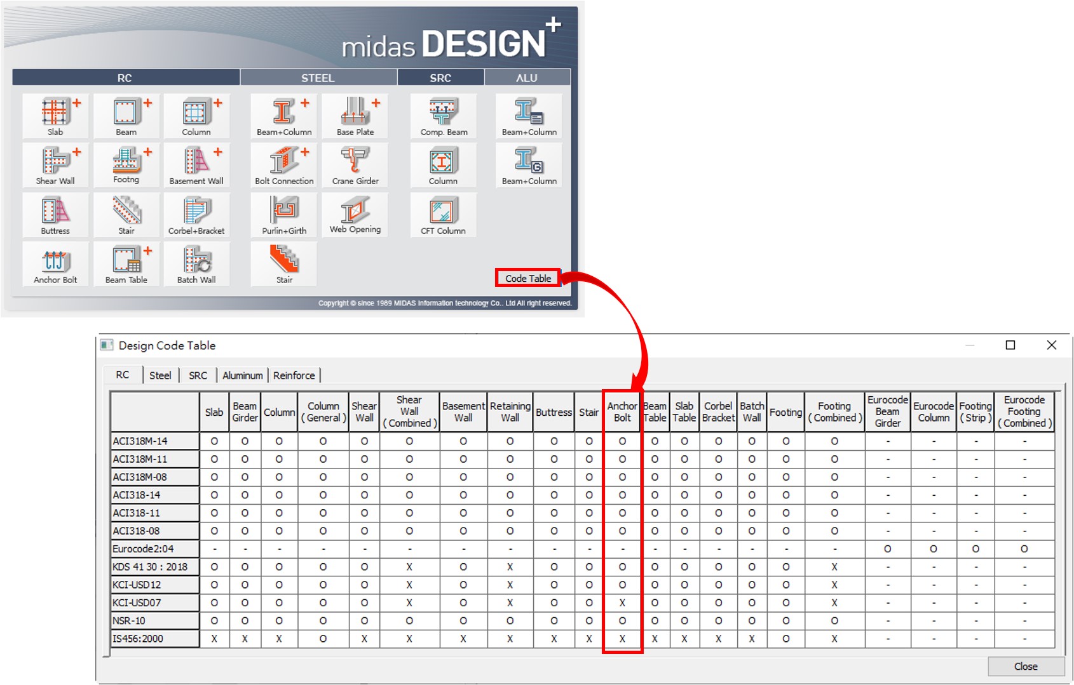Screen dimensions: 1074x685
Task: Click the SRC category header in launcher
Action: 440,77
